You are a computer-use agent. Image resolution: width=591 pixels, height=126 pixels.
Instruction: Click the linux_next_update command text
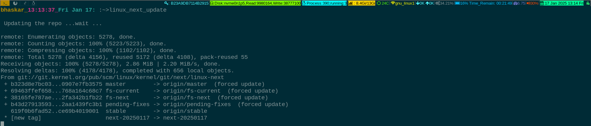pyautogui.click(x=138, y=10)
